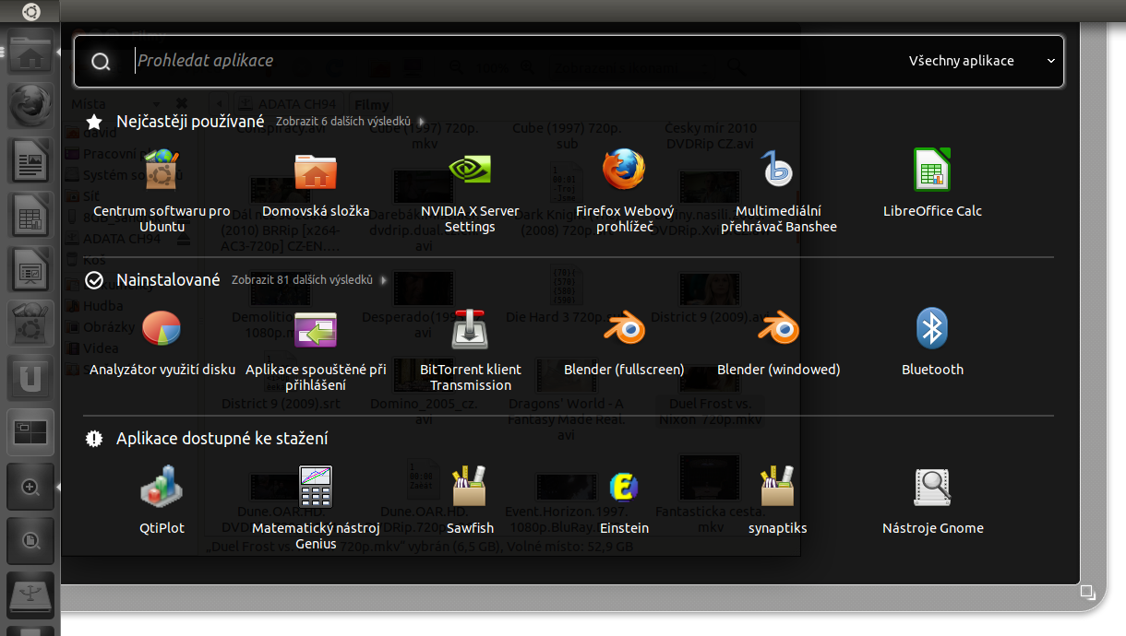This screenshot has width=1126, height=636.
Task: Open Aplikace spouštěné při přihlášení
Action: coord(316,350)
